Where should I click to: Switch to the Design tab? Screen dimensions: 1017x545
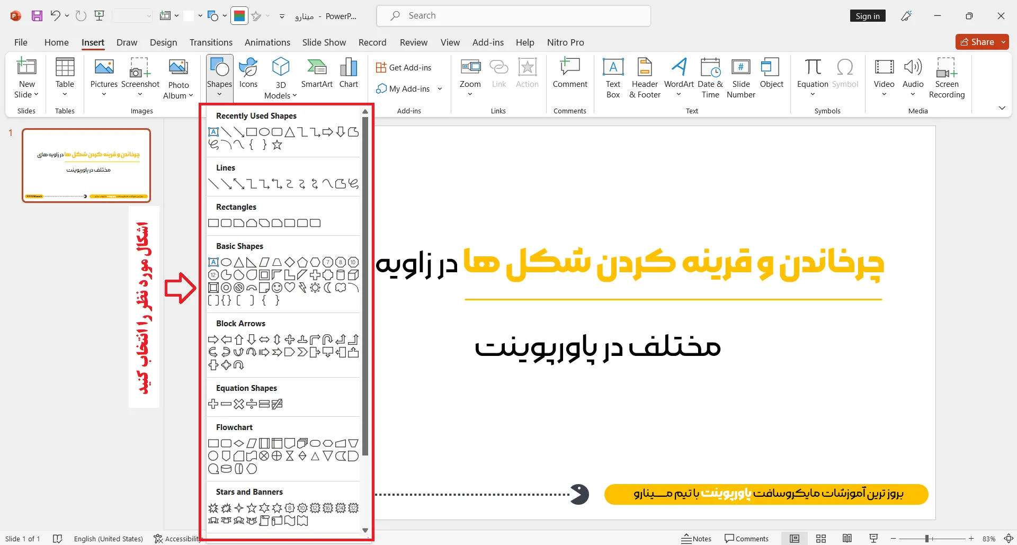[x=163, y=42]
